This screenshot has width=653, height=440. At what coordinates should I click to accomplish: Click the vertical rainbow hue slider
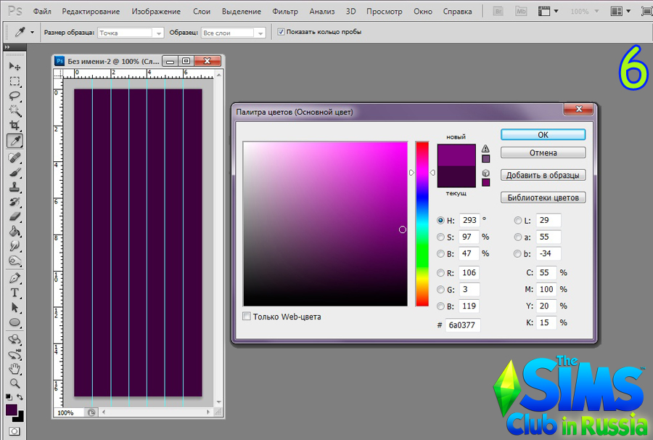pyautogui.click(x=422, y=224)
